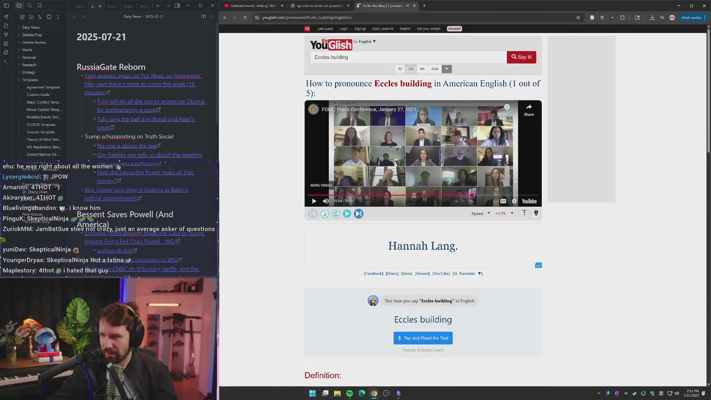Open Daily Lessons menu item
Image resolution: width=711 pixels, height=400 pixels.
(383, 29)
